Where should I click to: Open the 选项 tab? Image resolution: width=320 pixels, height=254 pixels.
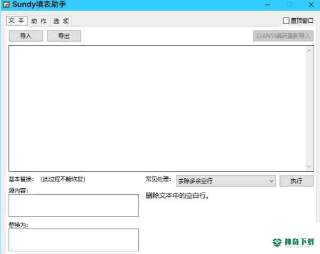pyautogui.click(x=61, y=21)
